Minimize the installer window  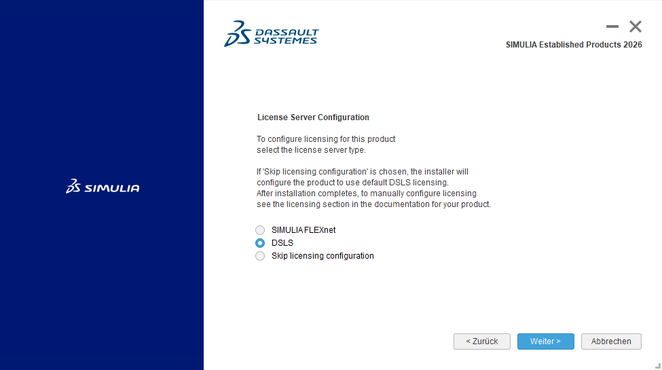612,27
